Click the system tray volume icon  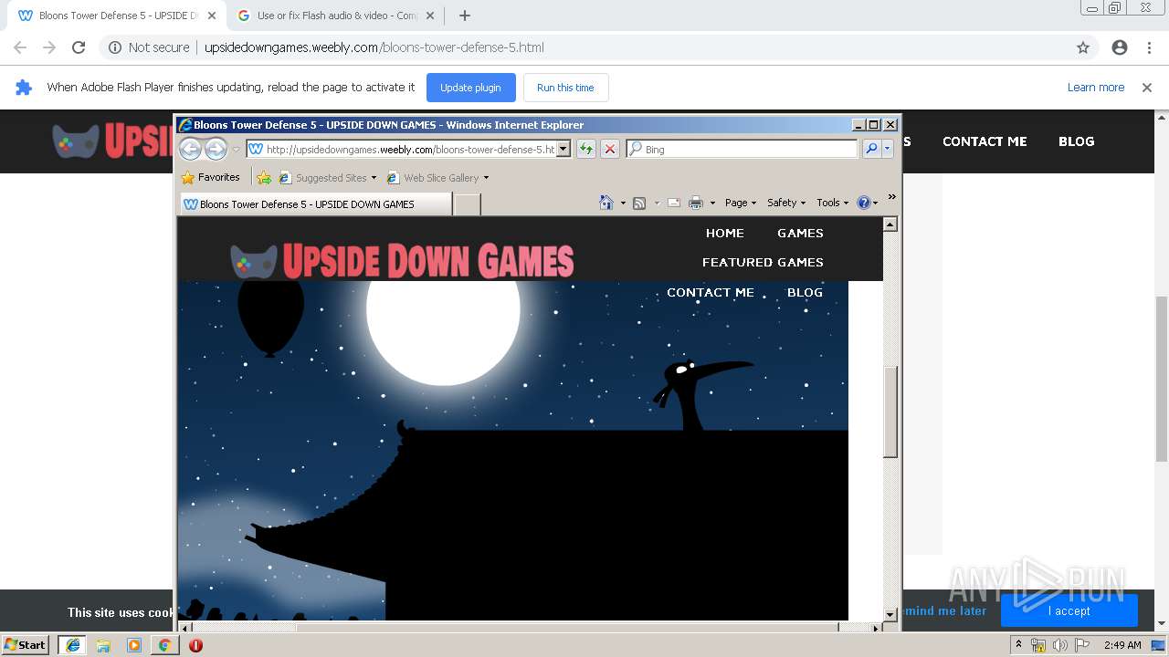[x=1059, y=645]
